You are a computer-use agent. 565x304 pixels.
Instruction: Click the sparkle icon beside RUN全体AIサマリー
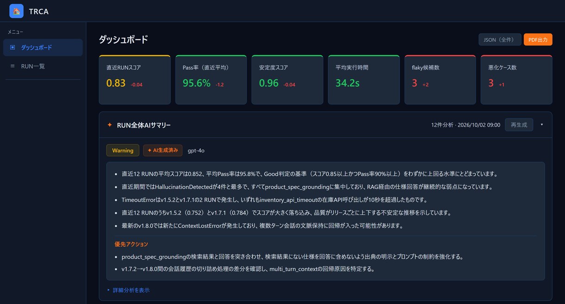tap(110, 125)
